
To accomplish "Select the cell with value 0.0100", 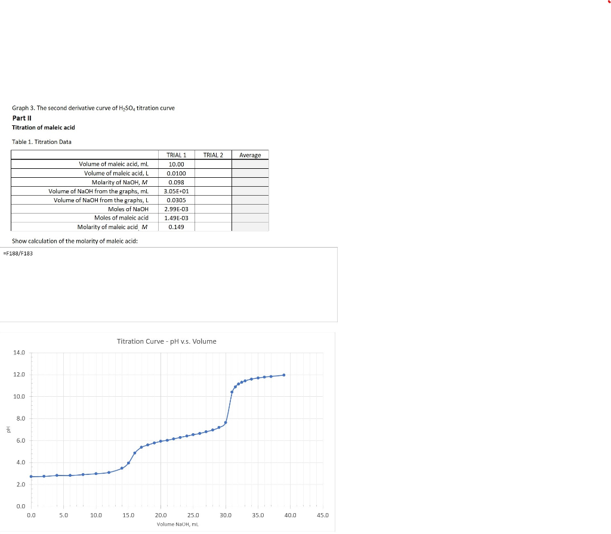I will (177, 174).
